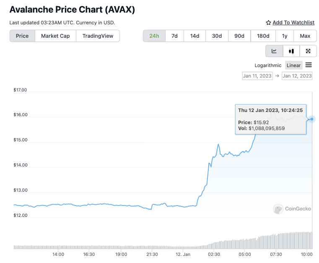Switch to candlestick chart view
This screenshot has height=263, width=319.
(x=291, y=51)
